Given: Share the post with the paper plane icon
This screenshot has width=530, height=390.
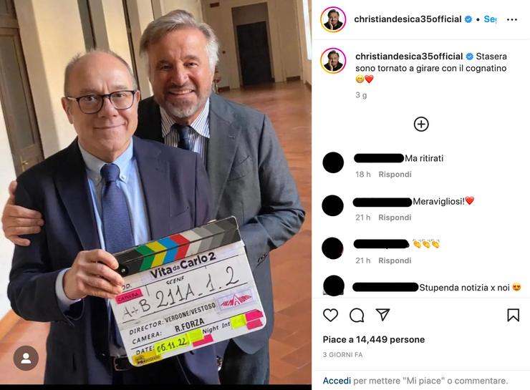Looking at the screenshot, I should point(382,315).
